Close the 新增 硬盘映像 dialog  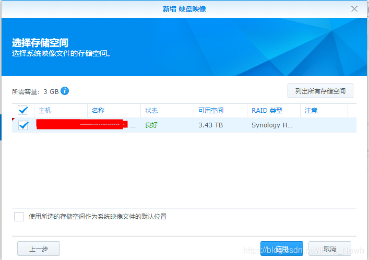[x=354, y=9]
